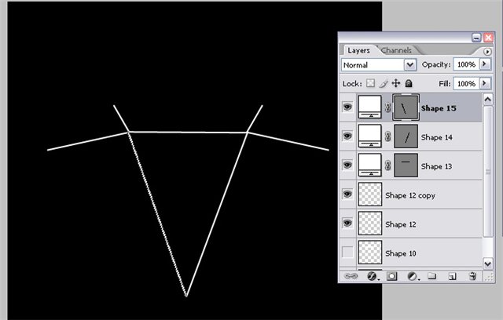This screenshot has width=503, height=320.
Task: Create a new layer group folder
Action: coord(431,276)
